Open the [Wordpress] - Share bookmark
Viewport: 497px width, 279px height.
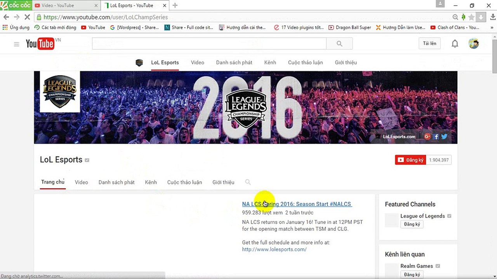click(x=134, y=28)
